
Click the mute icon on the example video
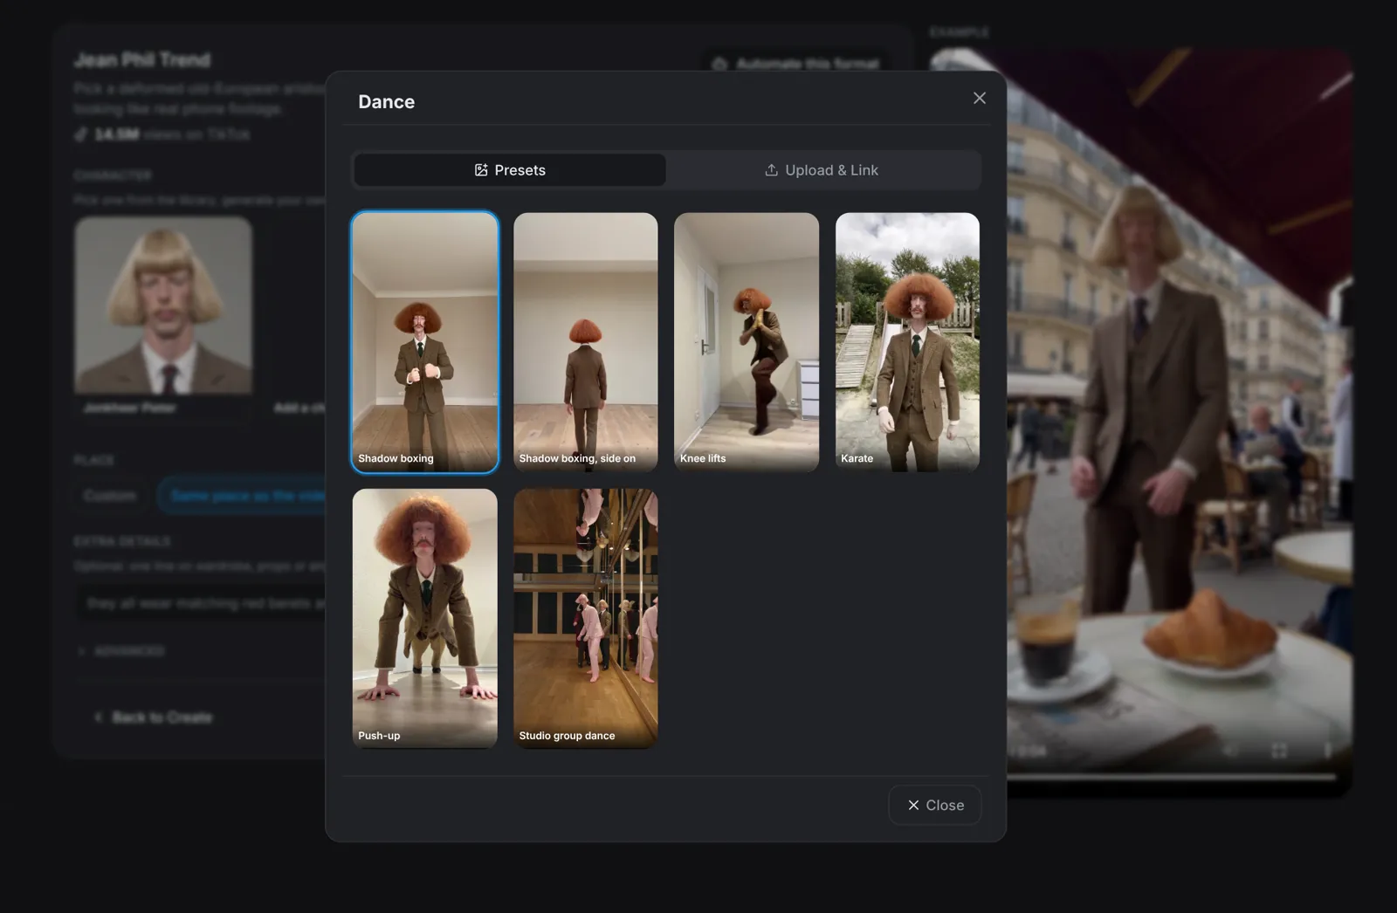coord(1230,751)
